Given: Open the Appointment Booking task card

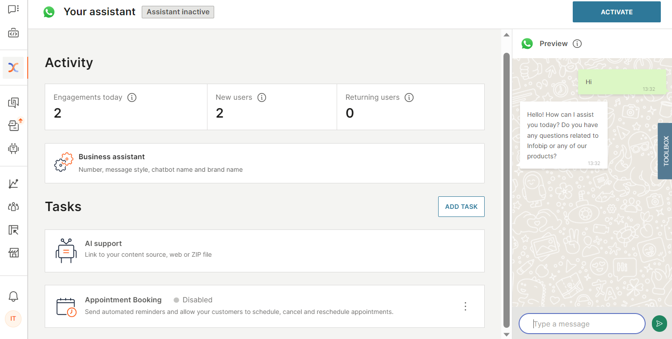Looking at the screenshot, I should pyautogui.click(x=265, y=306).
